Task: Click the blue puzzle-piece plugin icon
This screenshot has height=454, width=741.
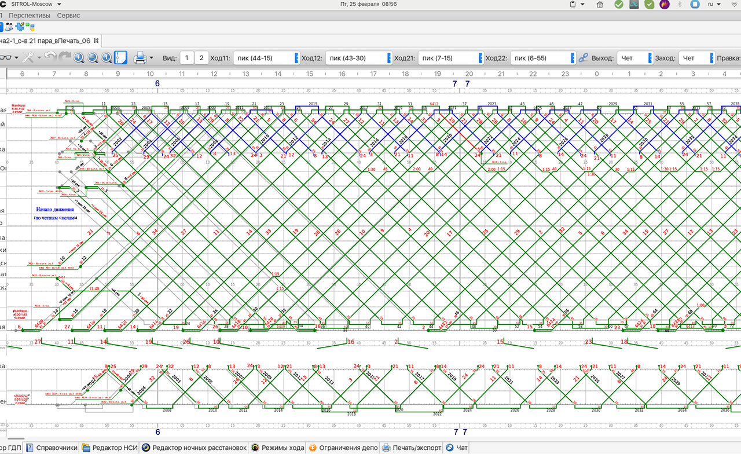Action: click(19, 27)
